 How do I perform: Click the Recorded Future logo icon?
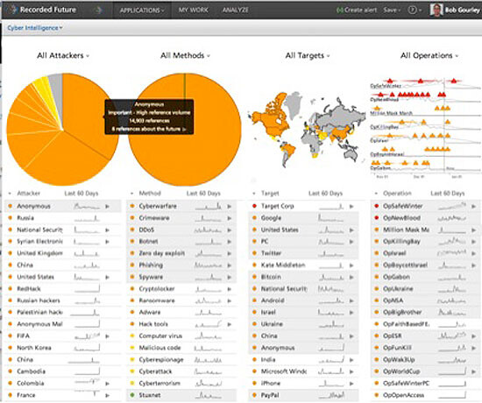(11, 10)
